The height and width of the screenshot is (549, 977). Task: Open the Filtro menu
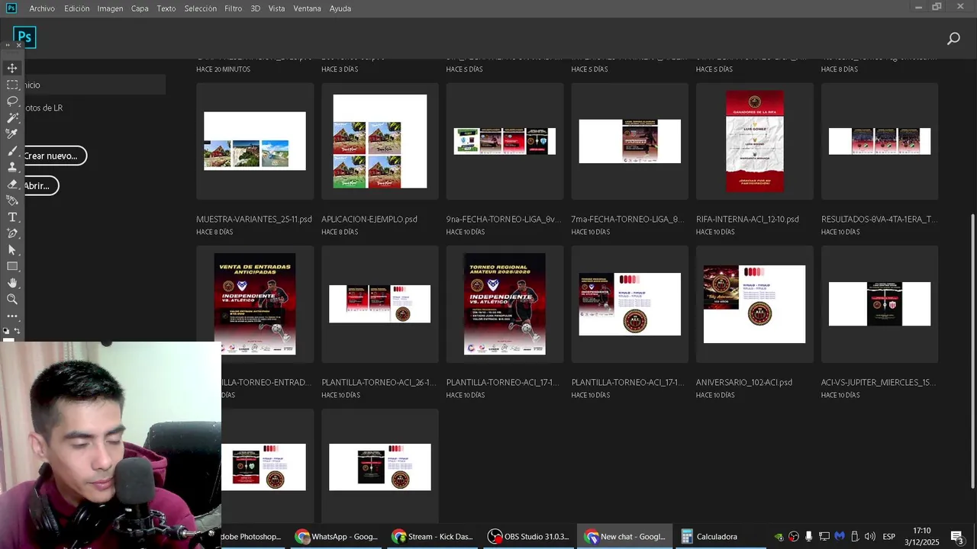[x=234, y=8]
